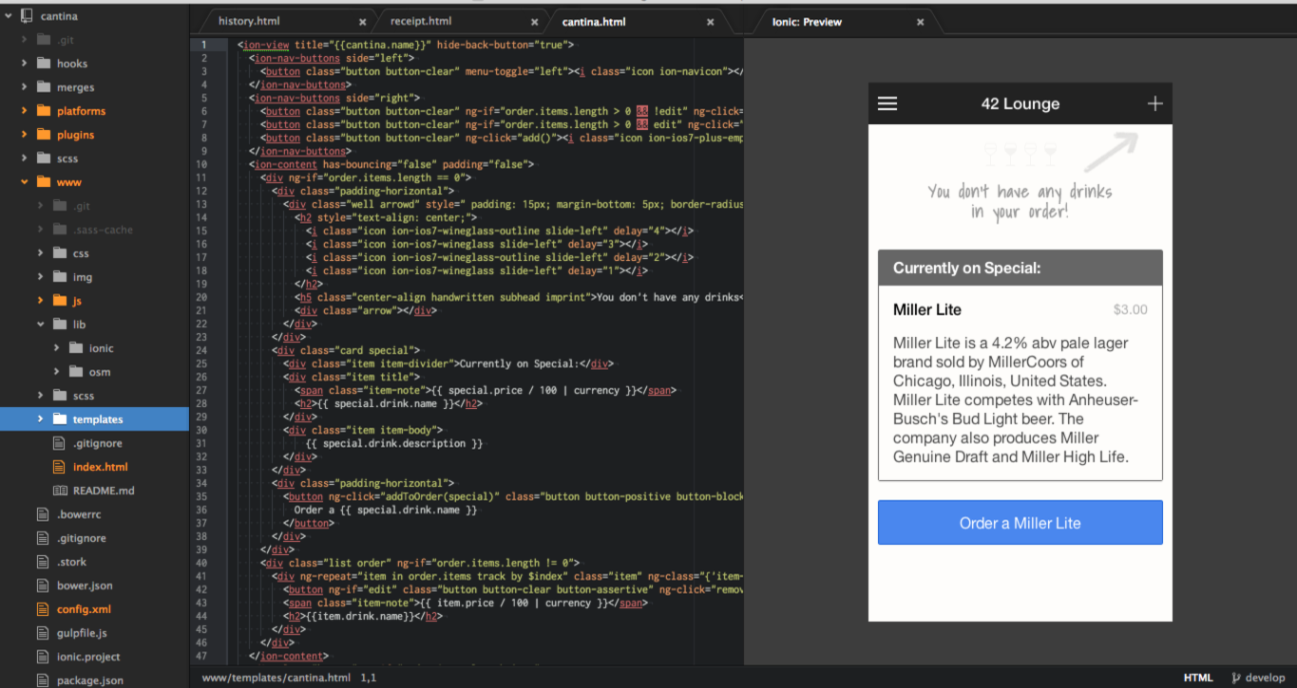Collapse the lib folder arrow
The image size is (1297, 688).
[x=40, y=325]
